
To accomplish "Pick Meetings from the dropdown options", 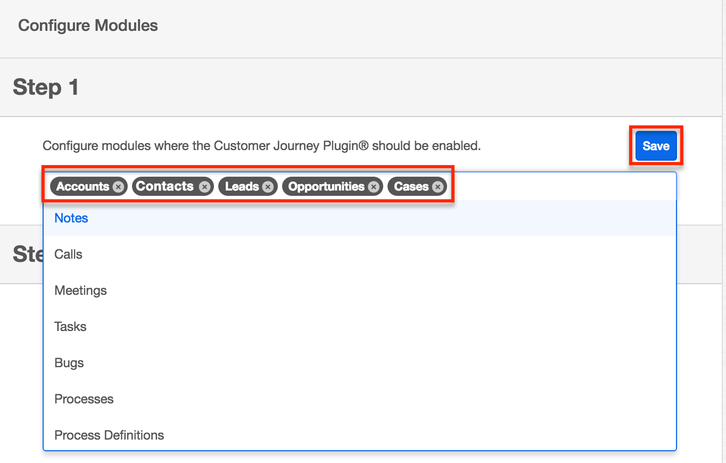I will point(81,291).
